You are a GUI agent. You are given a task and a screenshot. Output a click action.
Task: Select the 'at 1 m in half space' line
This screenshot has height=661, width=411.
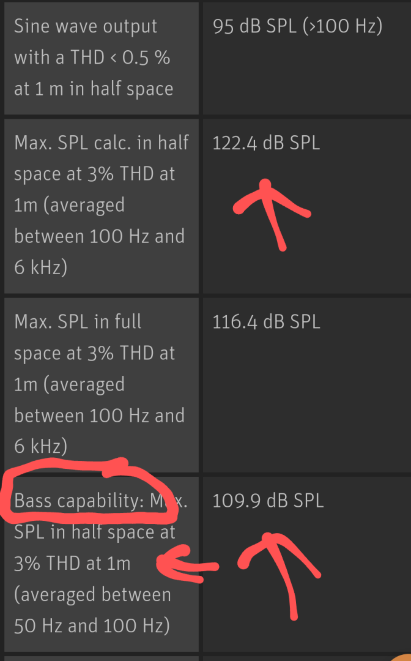pos(94,89)
